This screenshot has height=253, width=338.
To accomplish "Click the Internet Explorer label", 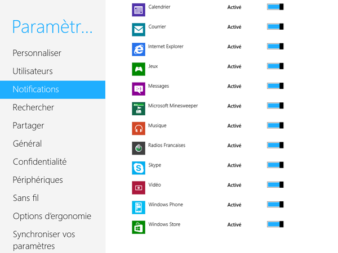I will (x=166, y=47).
